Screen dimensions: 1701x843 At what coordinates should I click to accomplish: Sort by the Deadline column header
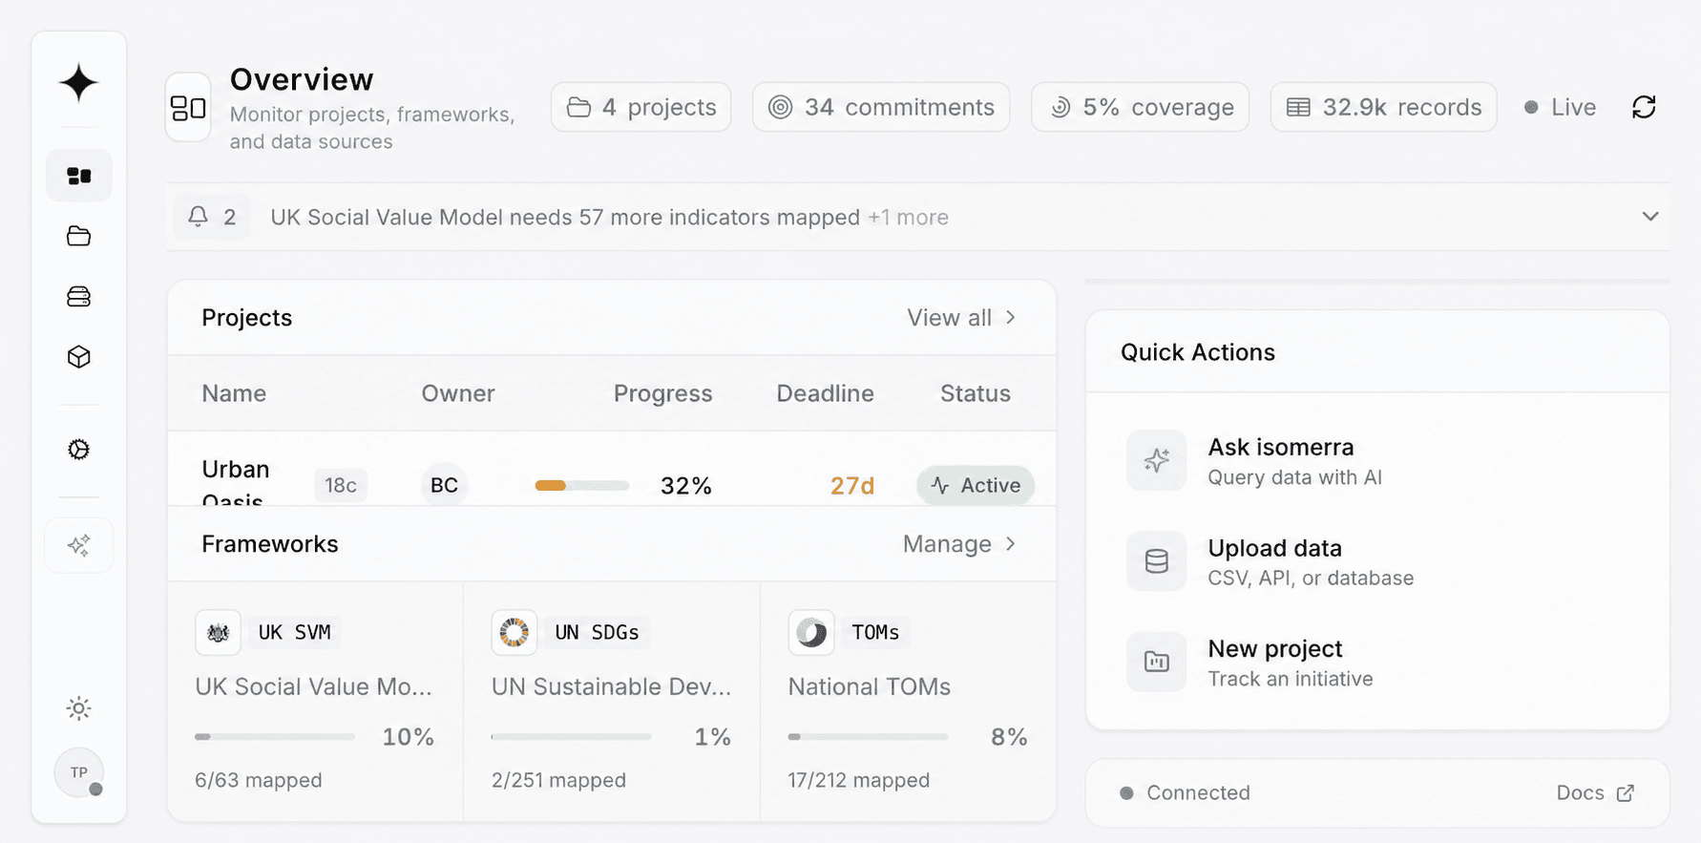coord(825,393)
